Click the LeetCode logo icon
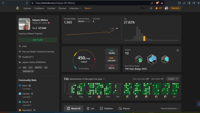Screen dimensions: 200x113 tap(17, 8)
